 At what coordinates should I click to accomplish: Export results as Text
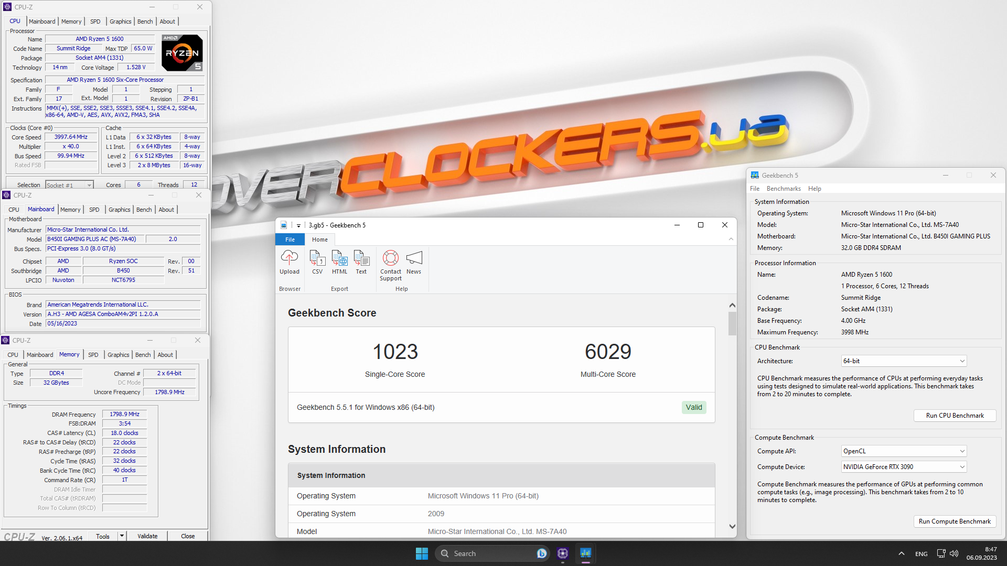click(361, 262)
